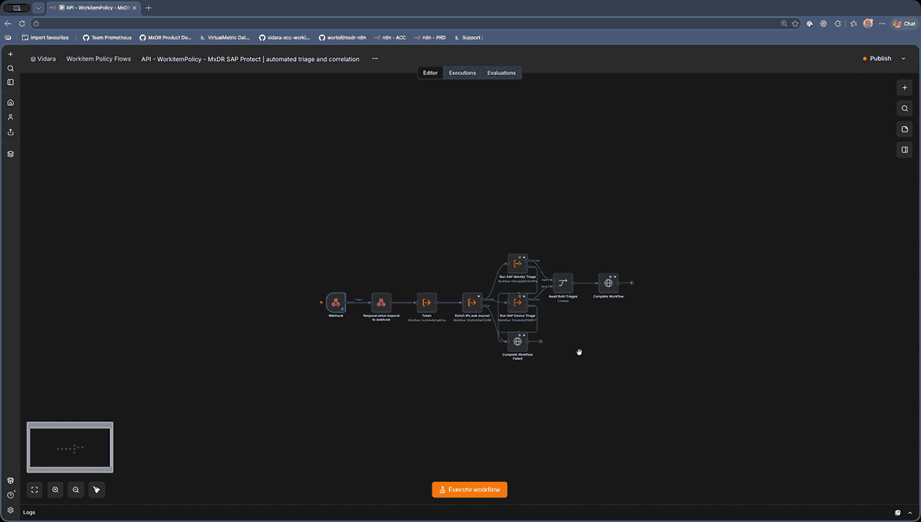Select the Token workflow node
921x522 pixels.
coord(427,302)
